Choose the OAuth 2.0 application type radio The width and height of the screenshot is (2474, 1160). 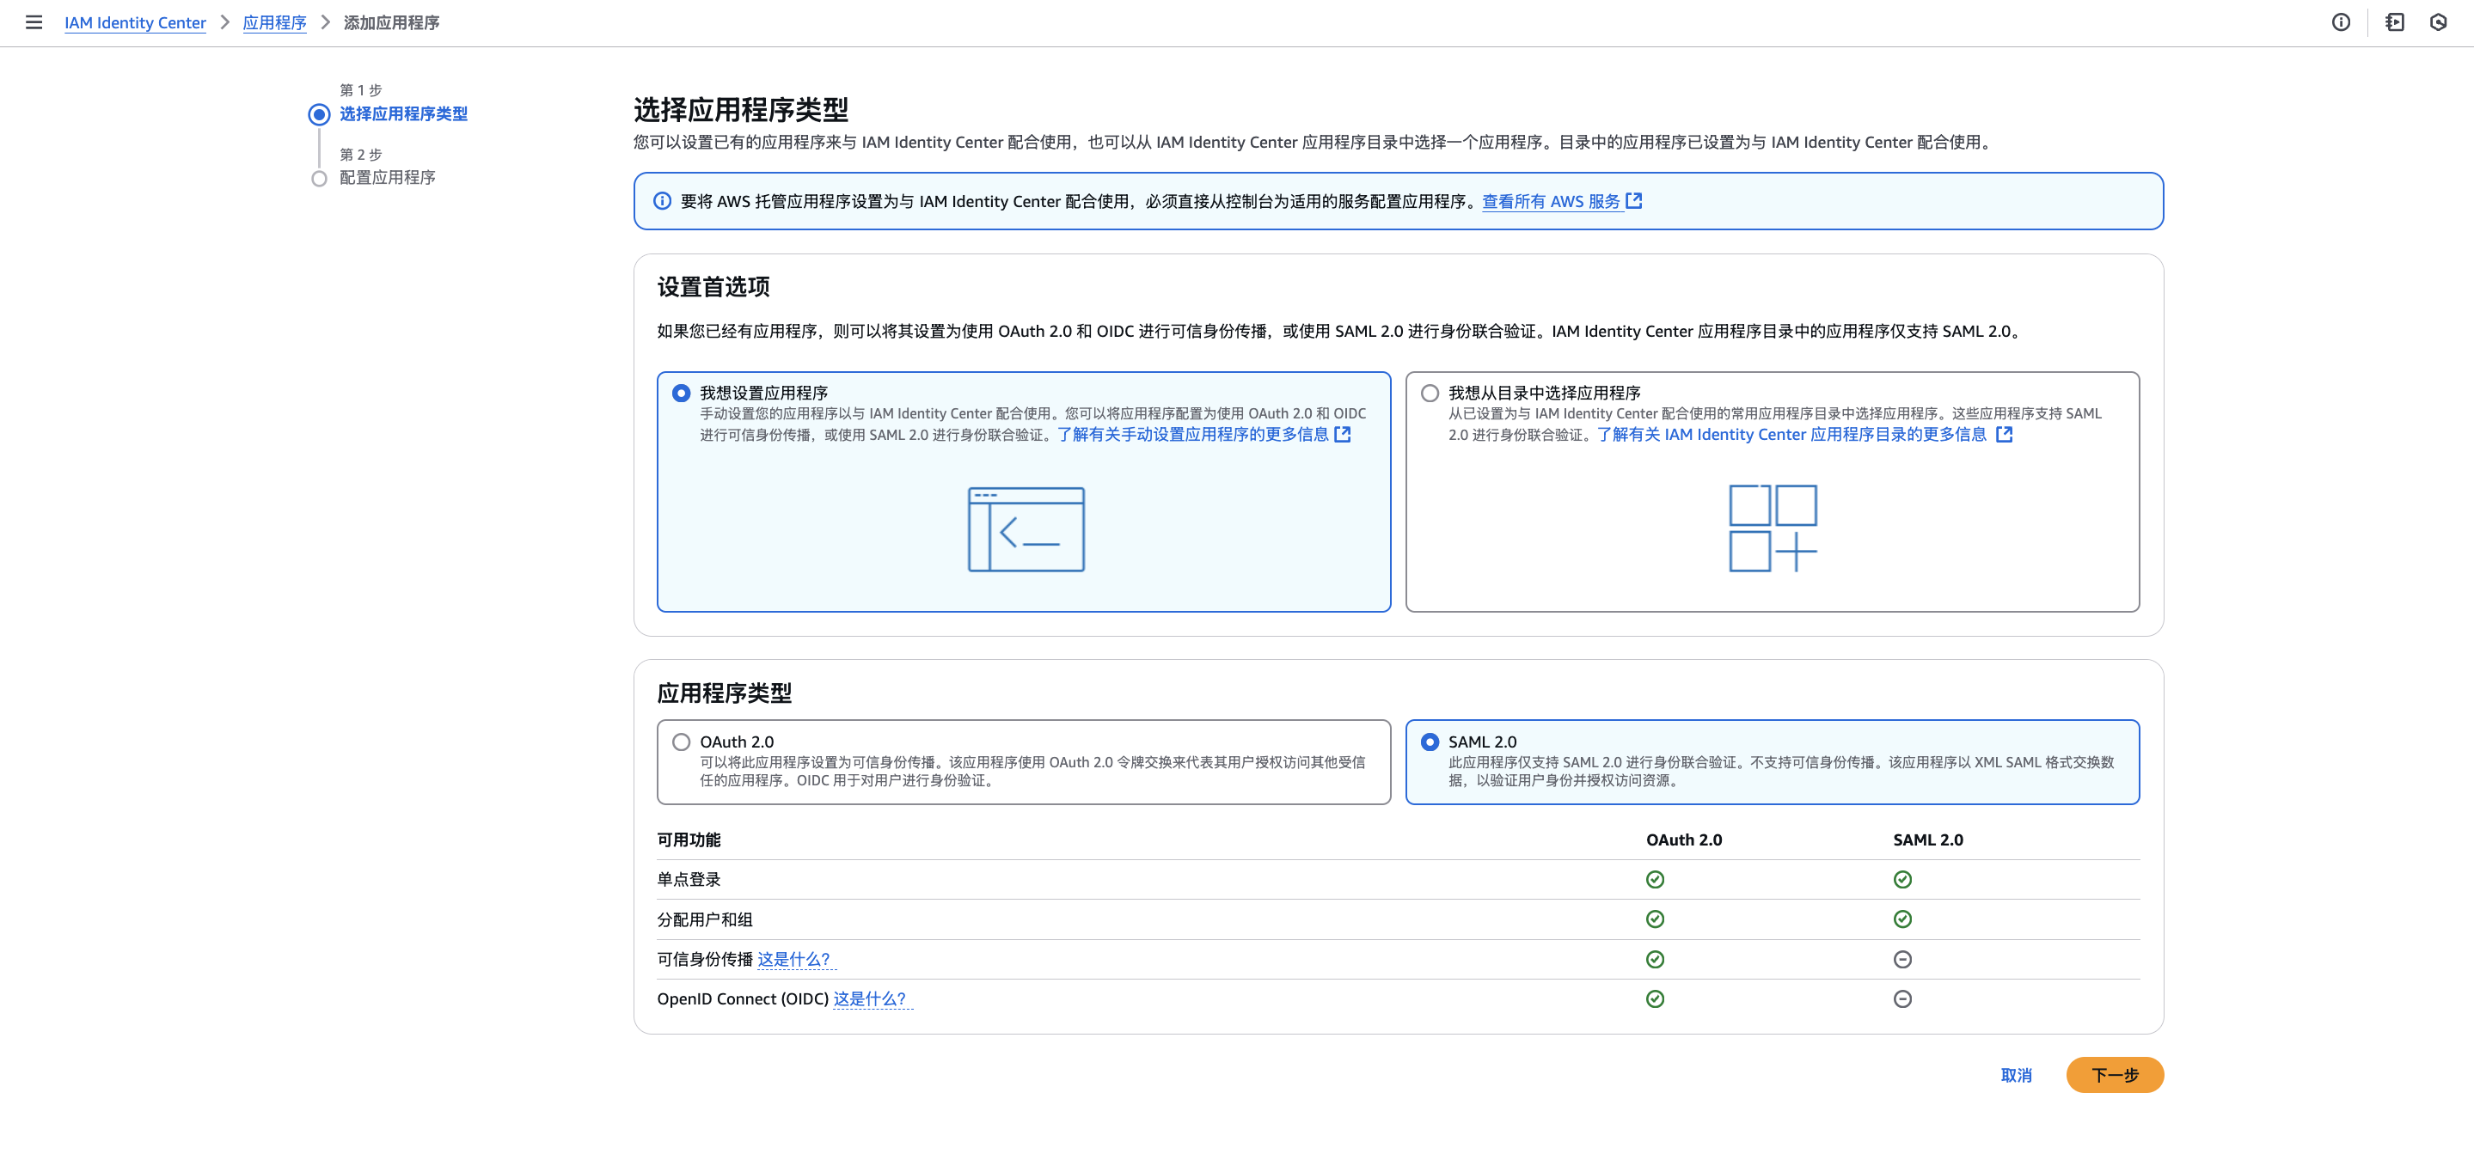(x=681, y=742)
